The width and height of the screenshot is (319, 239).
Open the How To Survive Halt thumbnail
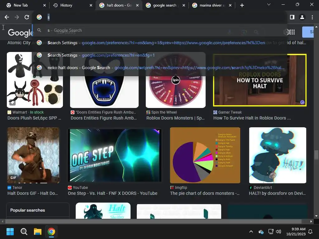point(259,80)
